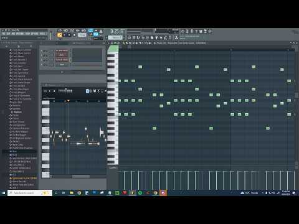
Task: Click the fourth channel name button
Action: click(x=62, y=65)
